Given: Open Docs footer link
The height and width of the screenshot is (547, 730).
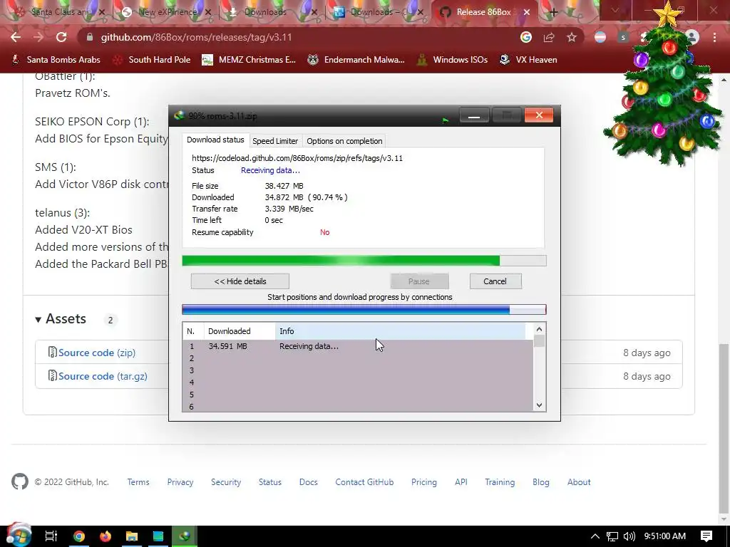Looking at the screenshot, I should (x=308, y=482).
